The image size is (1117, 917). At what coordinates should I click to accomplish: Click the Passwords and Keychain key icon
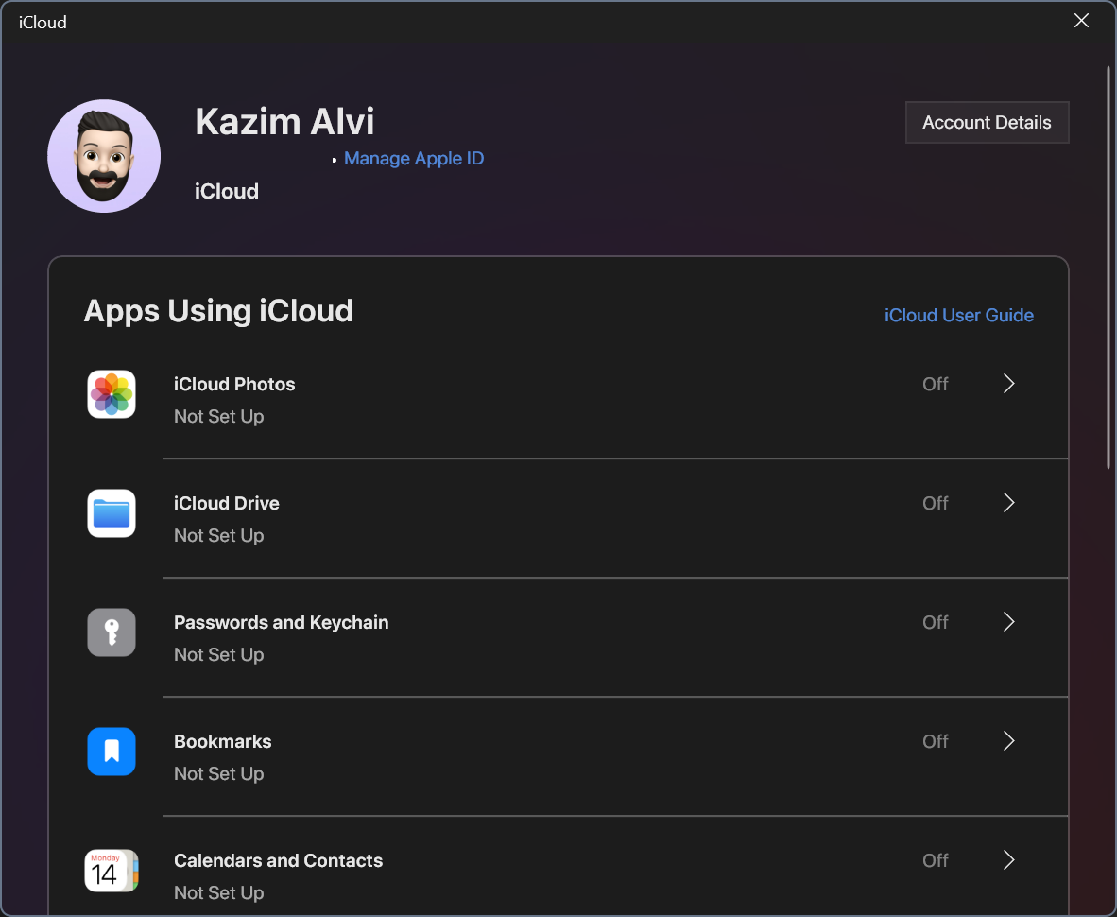112,632
